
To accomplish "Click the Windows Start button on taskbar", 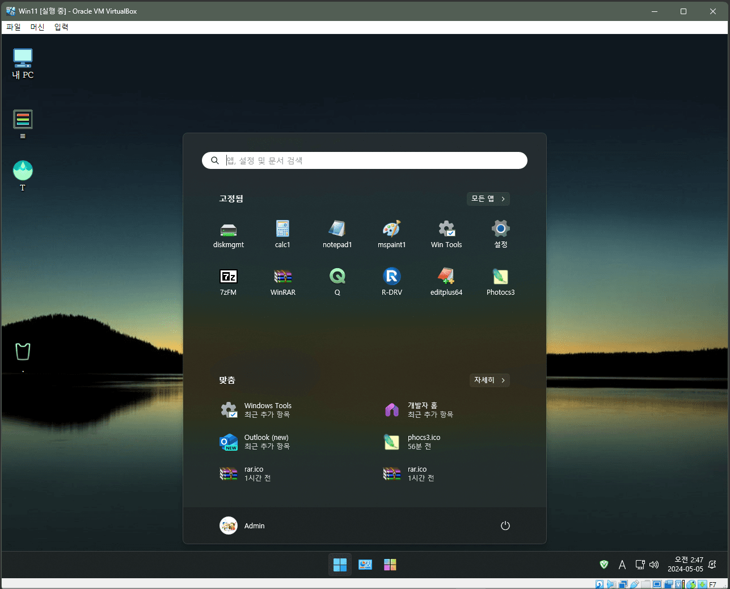I will pyautogui.click(x=340, y=565).
